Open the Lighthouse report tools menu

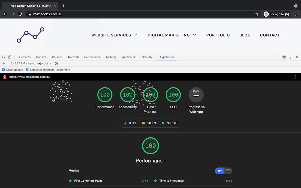[x=295, y=77]
